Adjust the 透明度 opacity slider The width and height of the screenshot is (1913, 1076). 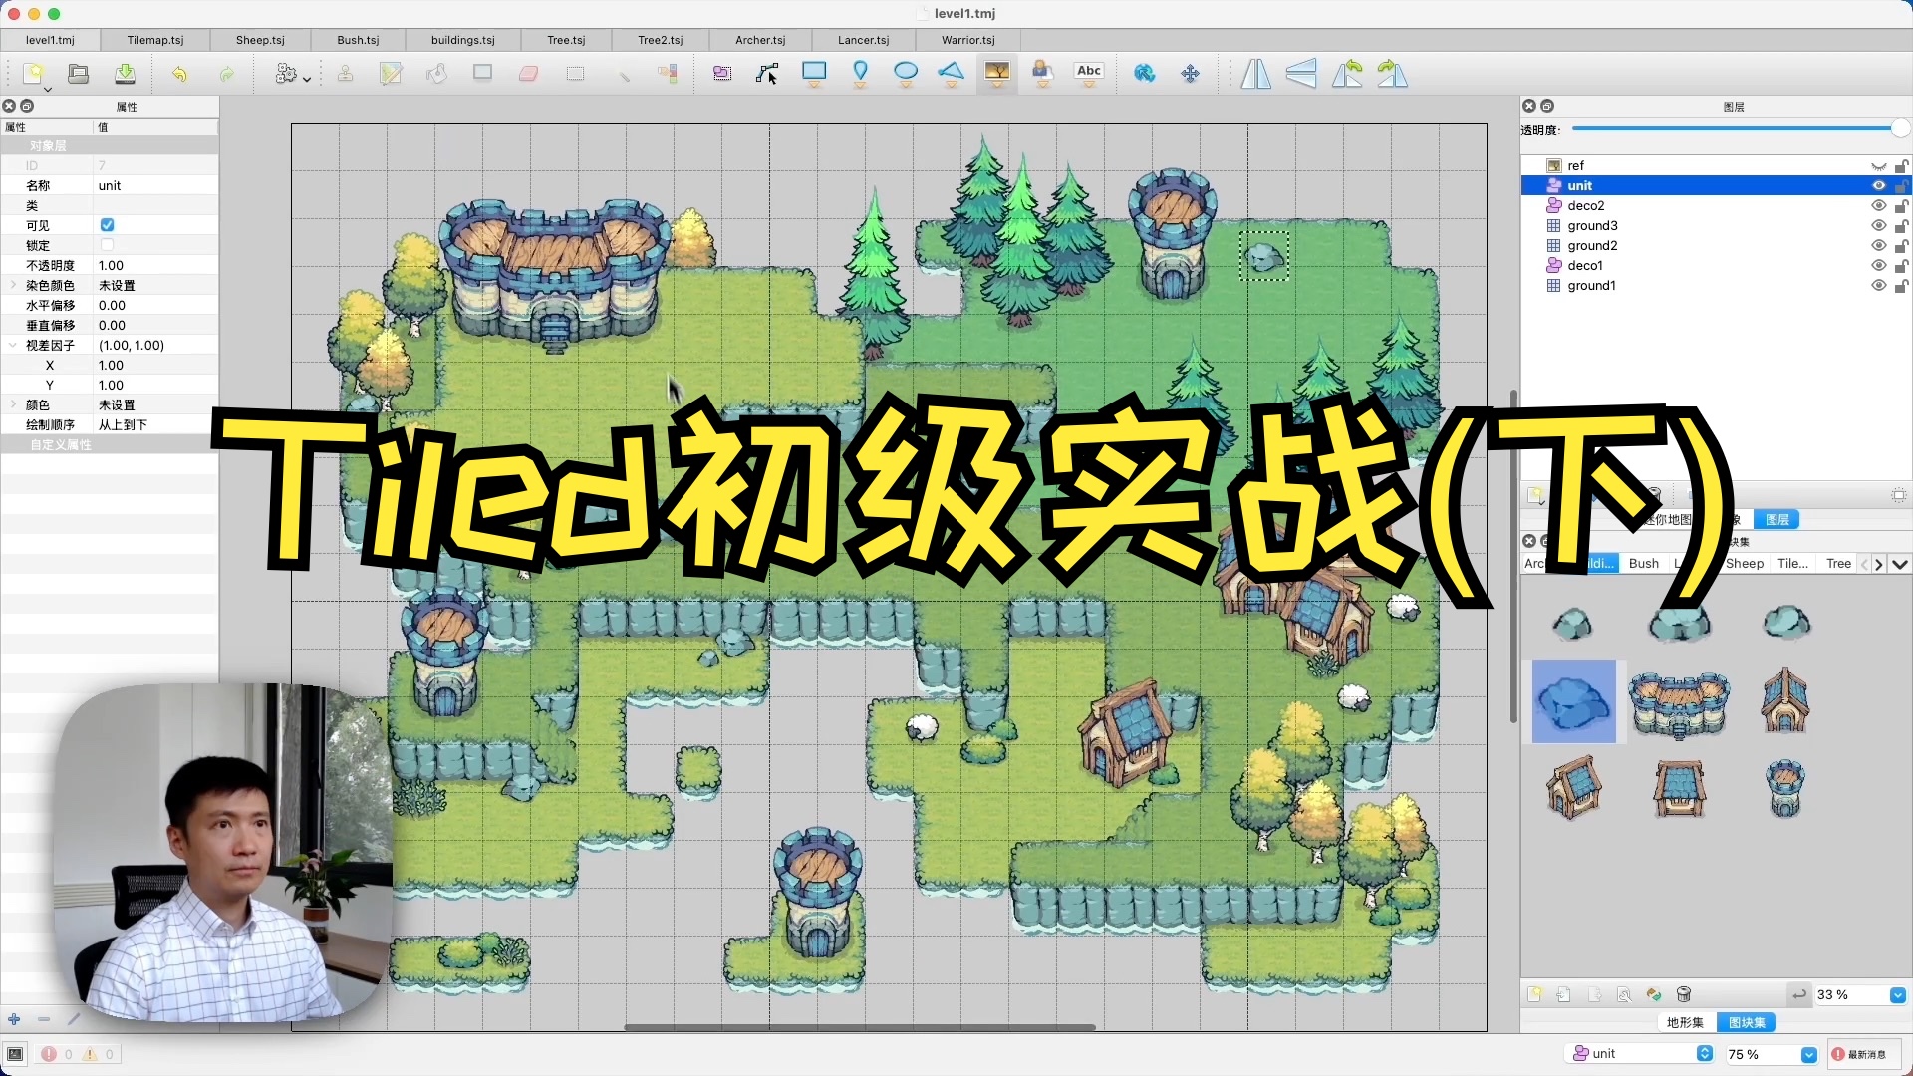[x=1740, y=128]
